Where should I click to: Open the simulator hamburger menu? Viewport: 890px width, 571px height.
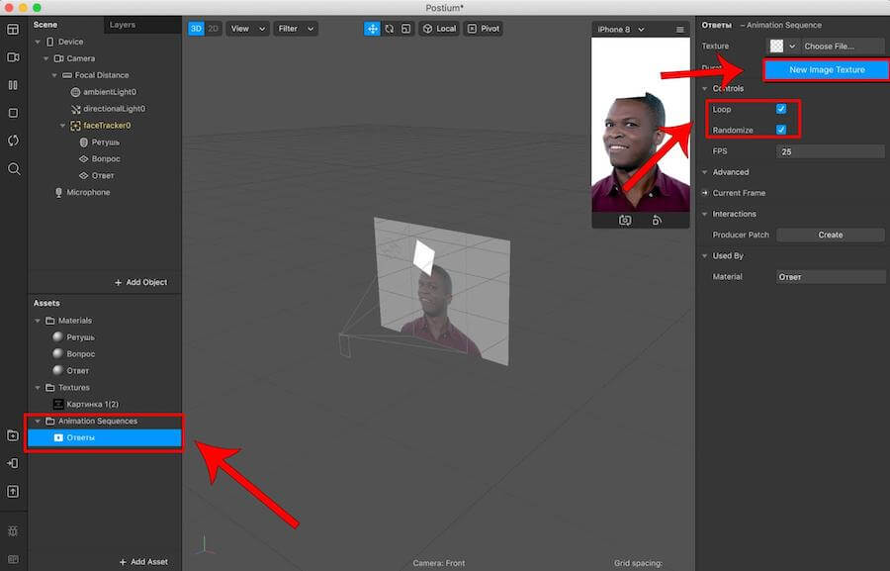point(679,30)
